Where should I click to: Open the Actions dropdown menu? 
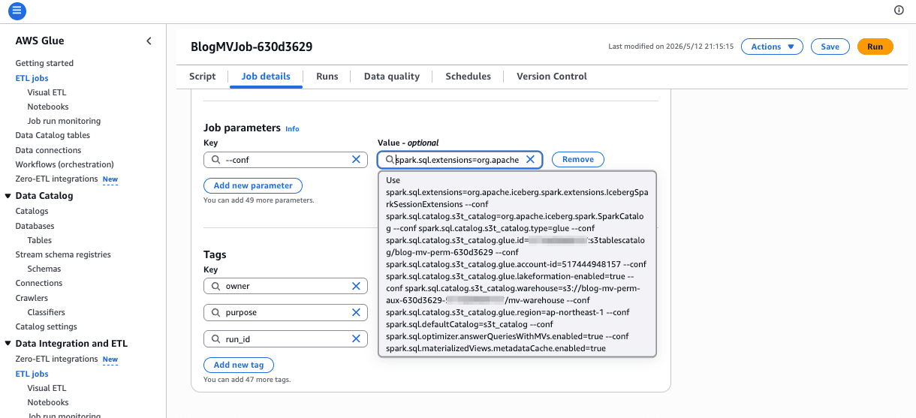pos(772,47)
